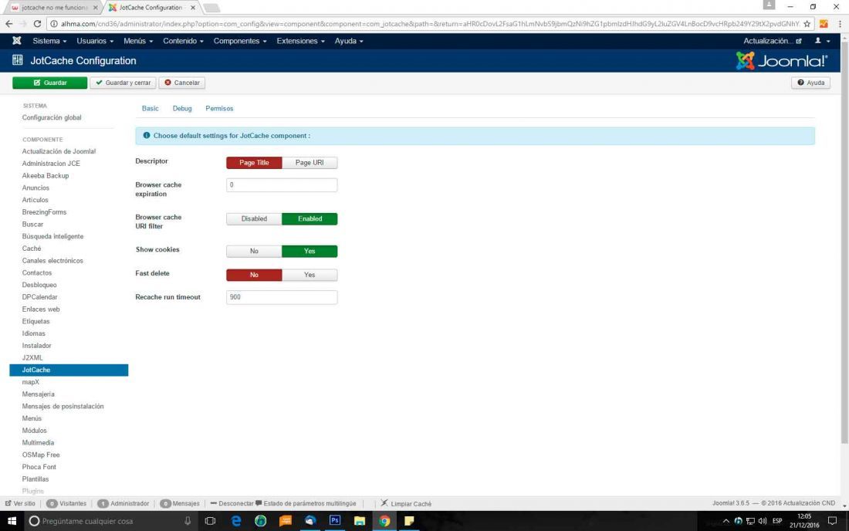Bookmark page with the star icon
This screenshot has height=531, width=849.
(807, 24)
